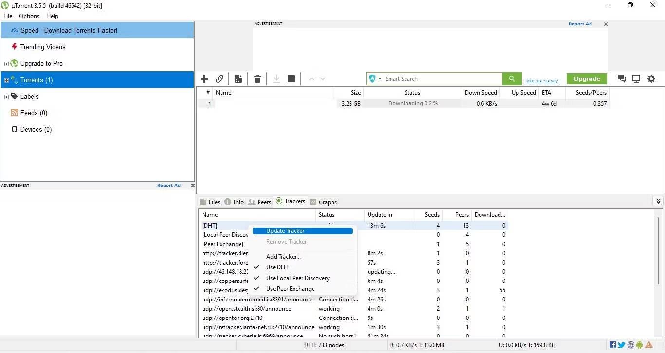The height and width of the screenshot is (353, 665).
Task: Expand the Labels sidebar group
Action: [x=7, y=96]
